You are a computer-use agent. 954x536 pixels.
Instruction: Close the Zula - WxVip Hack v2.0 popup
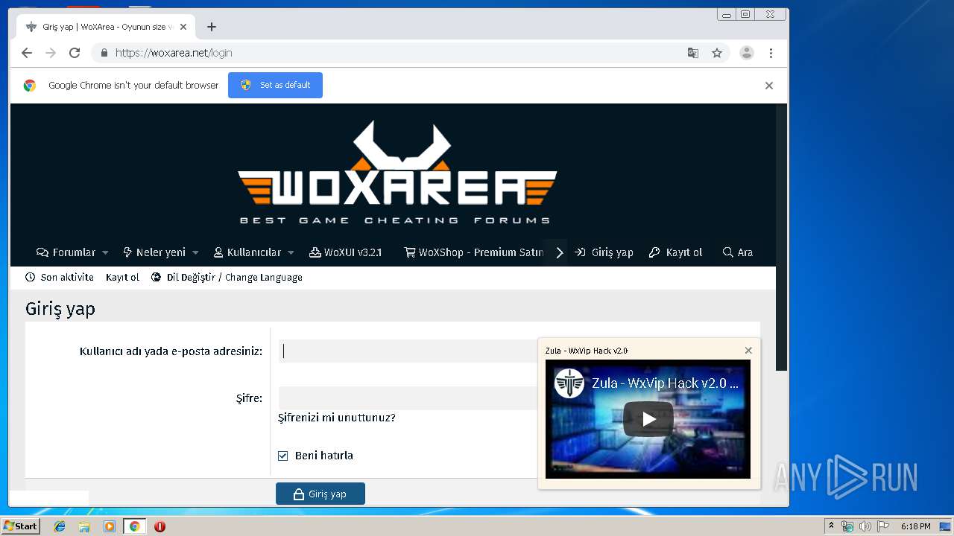pyautogui.click(x=748, y=351)
